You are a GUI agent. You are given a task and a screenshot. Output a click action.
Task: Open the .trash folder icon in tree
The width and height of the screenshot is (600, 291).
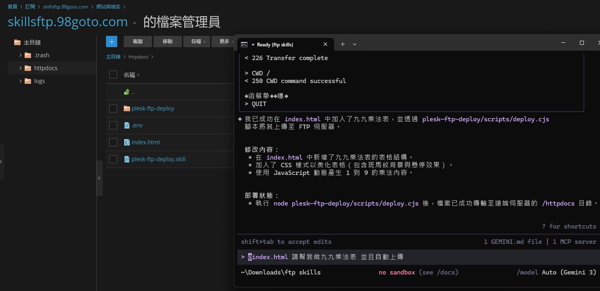[x=28, y=55]
